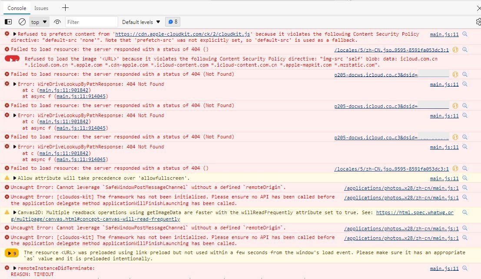Image resolution: width=481 pixels, height=279 pixels.
Task: Expand the Canvas2D readback warning
Action: coord(15,212)
